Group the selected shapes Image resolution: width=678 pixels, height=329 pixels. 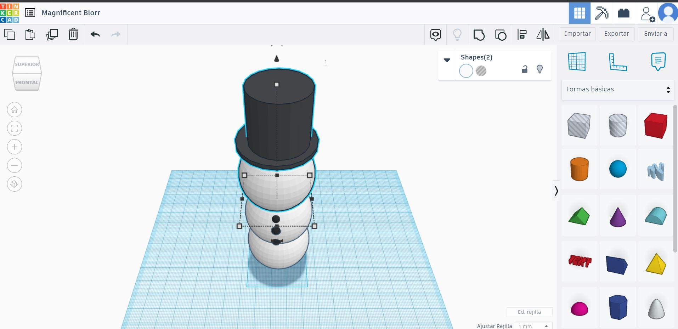[x=479, y=35]
